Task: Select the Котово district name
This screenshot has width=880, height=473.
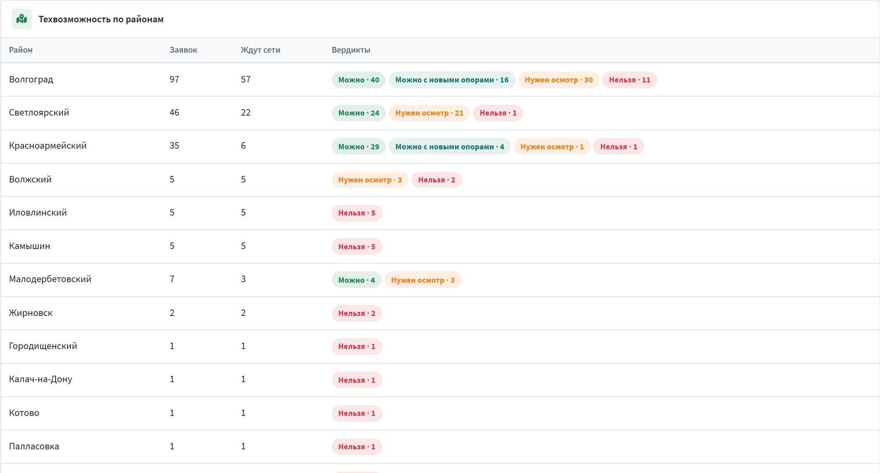Action: pos(24,413)
